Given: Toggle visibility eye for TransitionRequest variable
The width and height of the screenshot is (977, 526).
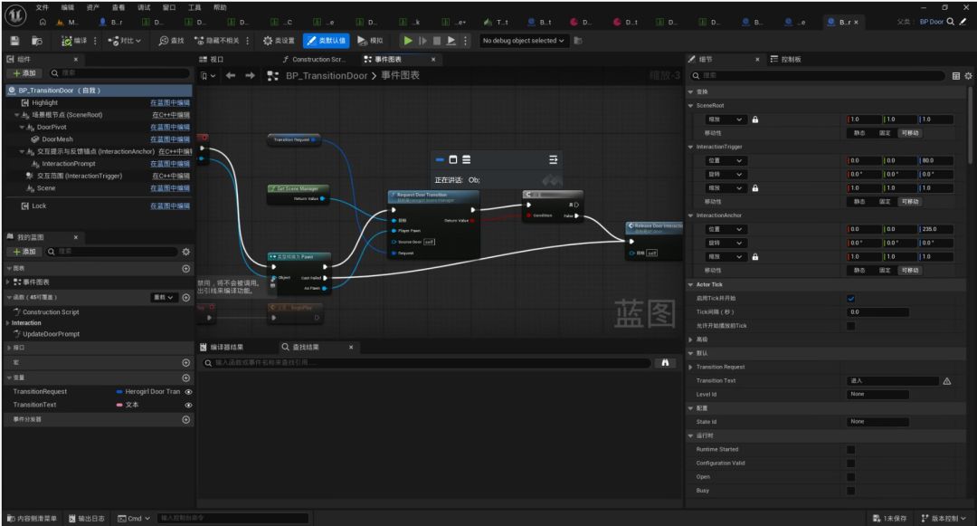Looking at the screenshot, I should pyautogui.click(x=188, y=391).
